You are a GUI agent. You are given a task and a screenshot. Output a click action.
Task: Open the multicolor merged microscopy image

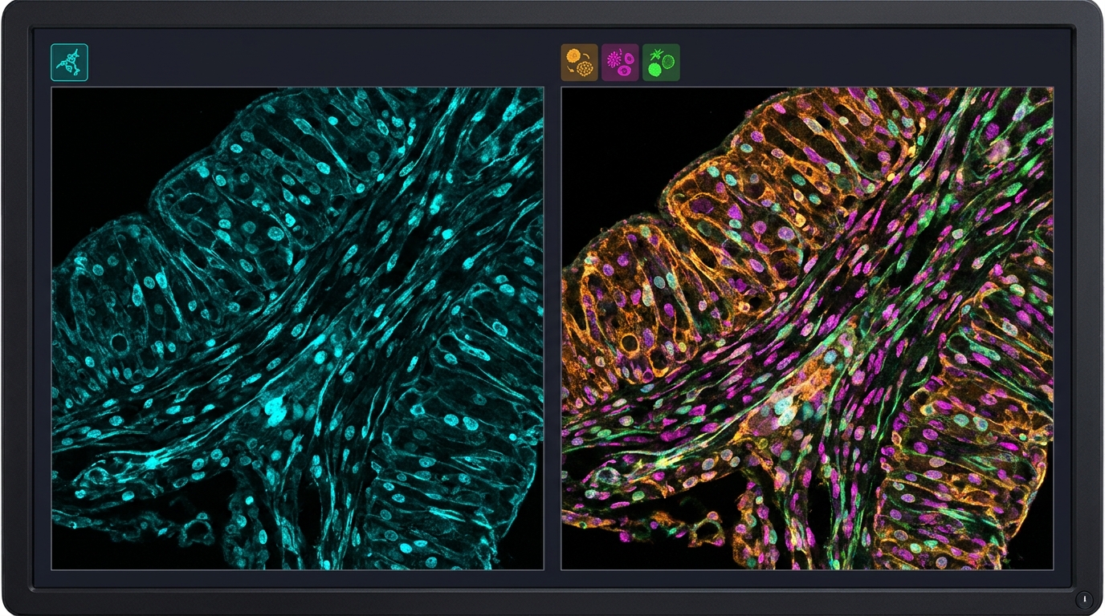(807, 329)
